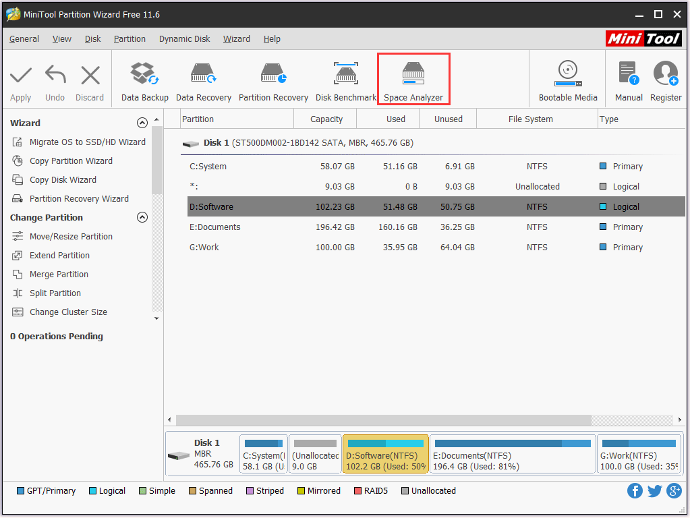Screen dimensions: 690x518
Task: Click the Register icon
Action: pos(665,73)
